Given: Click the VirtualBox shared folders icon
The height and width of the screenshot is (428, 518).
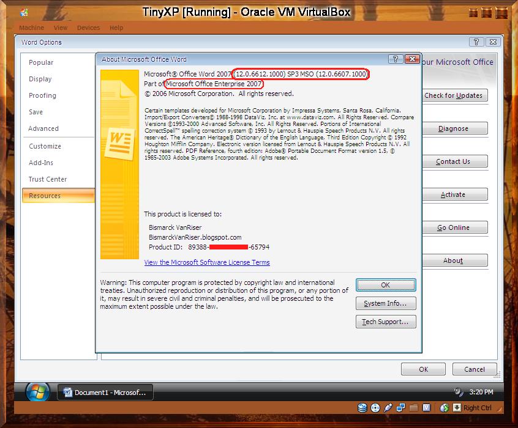Looking at the screenshot, I should click(x=414, y=408).
